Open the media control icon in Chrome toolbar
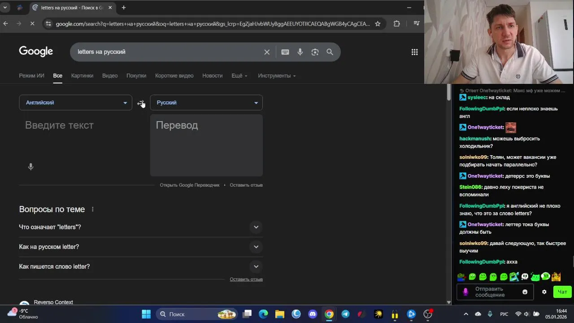Viewport: 574px width, 323px height. click(x=416, y=24)
